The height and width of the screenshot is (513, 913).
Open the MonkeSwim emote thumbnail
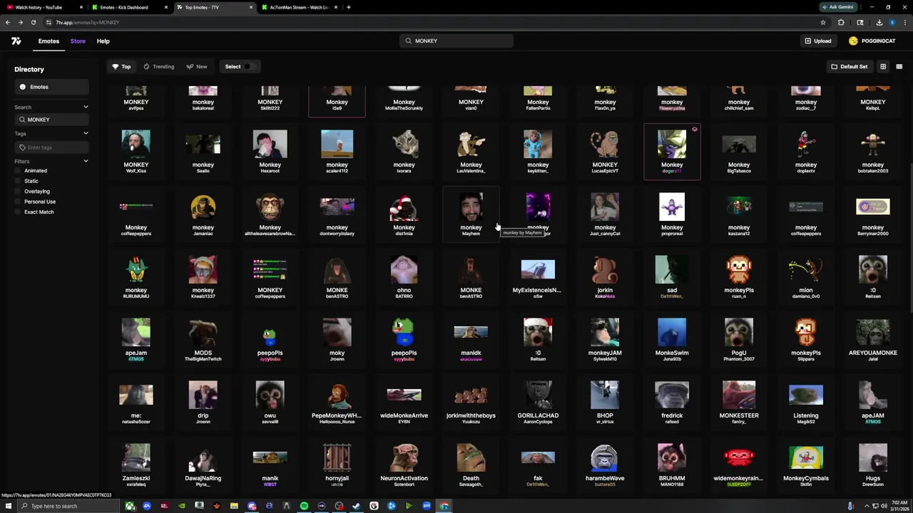[672, 333]
